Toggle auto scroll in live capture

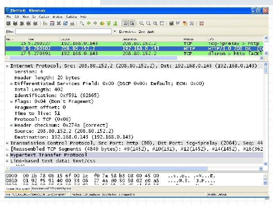tap(132, 23)
